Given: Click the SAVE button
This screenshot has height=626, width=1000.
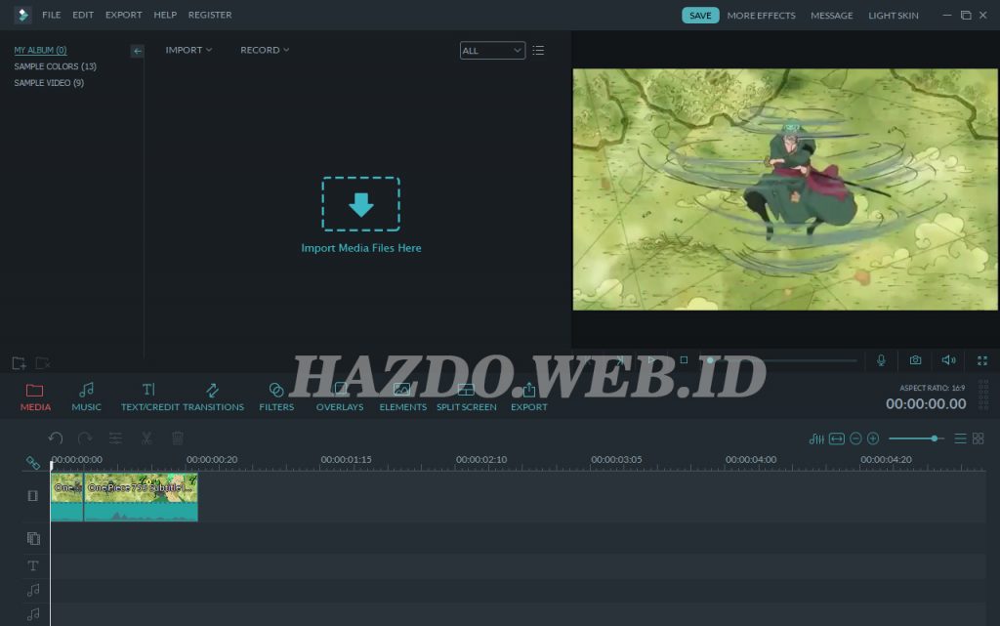Looking at the screenshot, I should point(699,16).
